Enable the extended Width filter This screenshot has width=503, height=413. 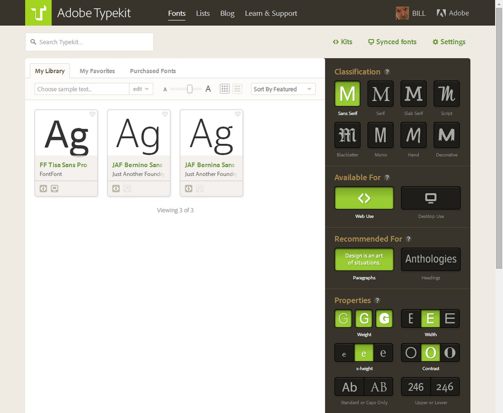(x=450, y=318)
